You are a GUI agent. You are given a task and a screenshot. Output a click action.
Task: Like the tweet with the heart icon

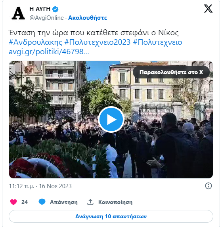click(13, 202)
